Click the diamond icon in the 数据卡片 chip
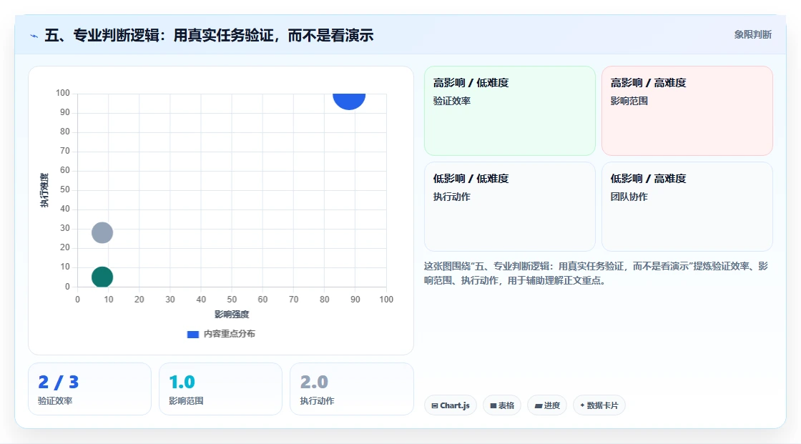The image size is (801, 444). tap(582, 405)
